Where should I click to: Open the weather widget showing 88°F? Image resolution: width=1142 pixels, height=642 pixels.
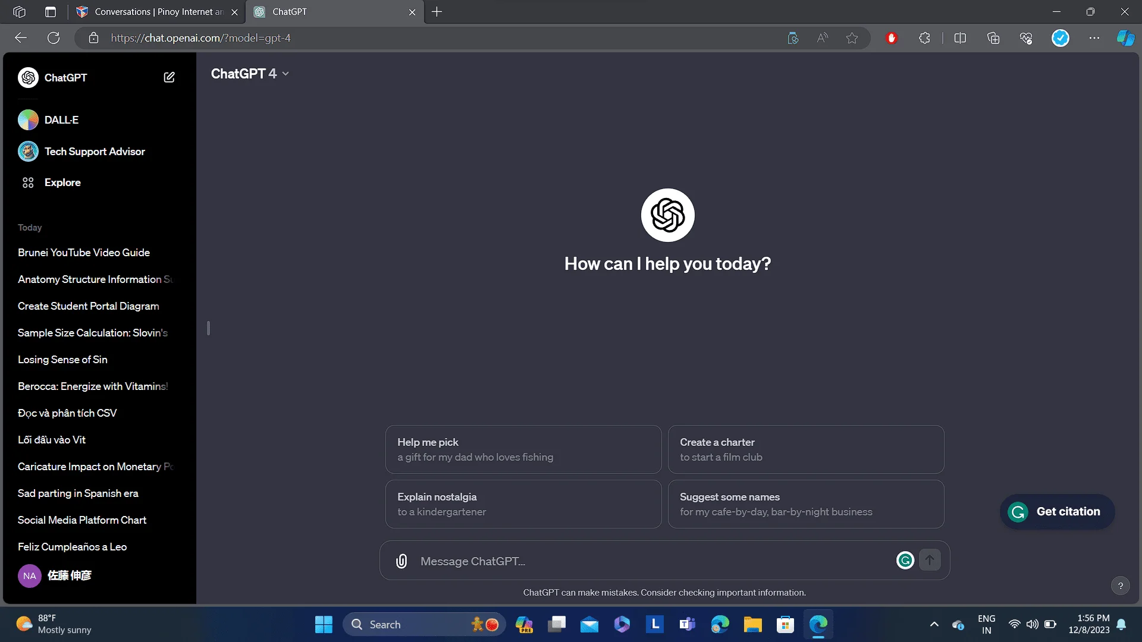tap(54, 624)
